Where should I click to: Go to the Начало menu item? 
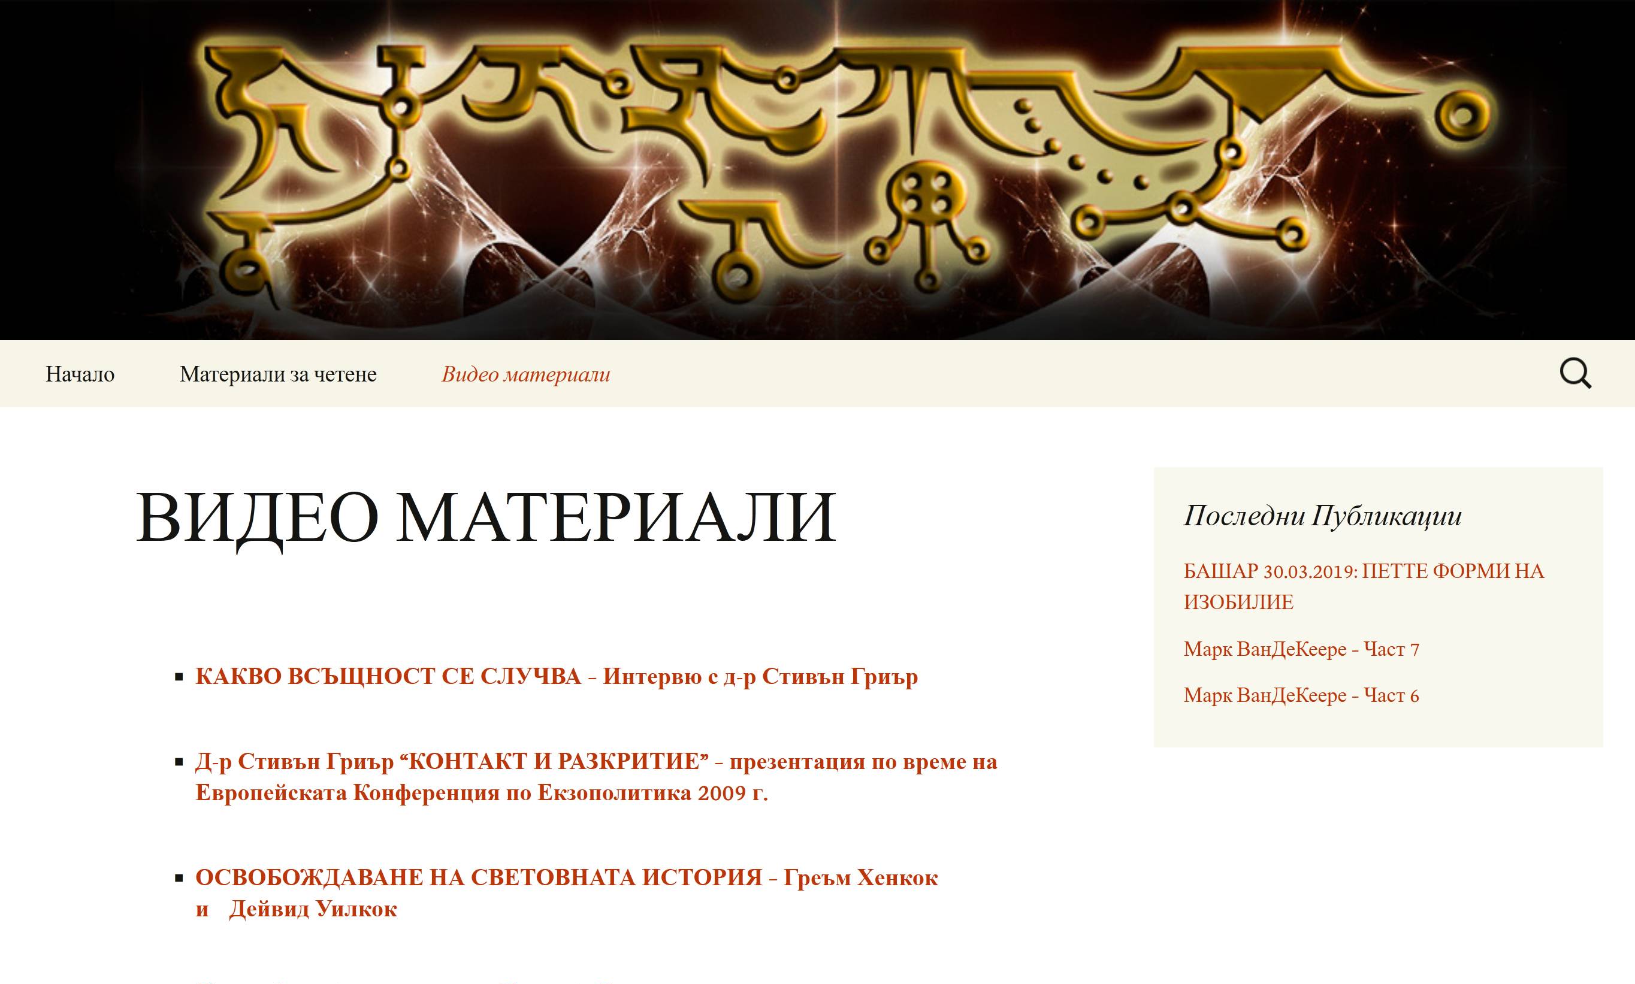click(x=80, y=375)
